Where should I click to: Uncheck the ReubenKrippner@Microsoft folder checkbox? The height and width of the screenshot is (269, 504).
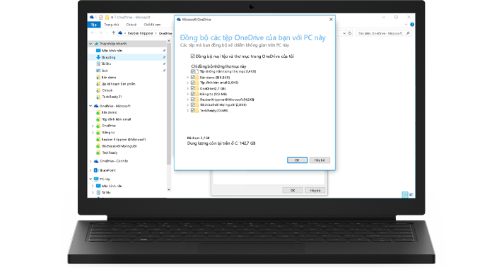[x=192, y=100]
